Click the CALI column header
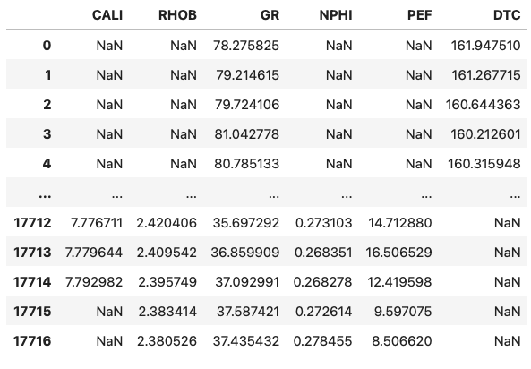 click(107, 15)
